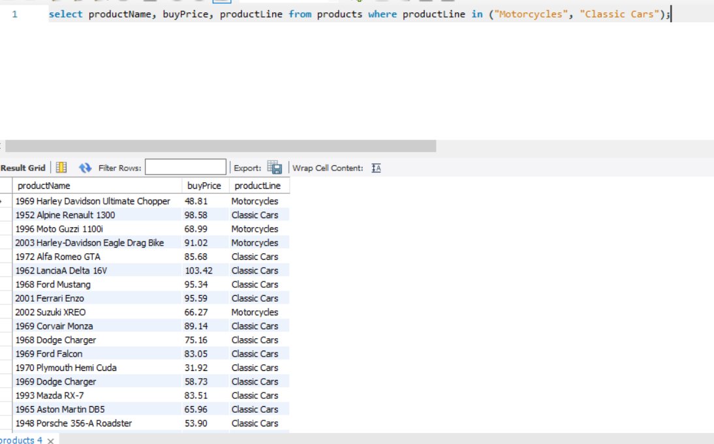The width and height of the screenshot is (714, 444).
Task: Click Classic Cars in the Ferrari Enzo row
Action: tap(255, 298)
